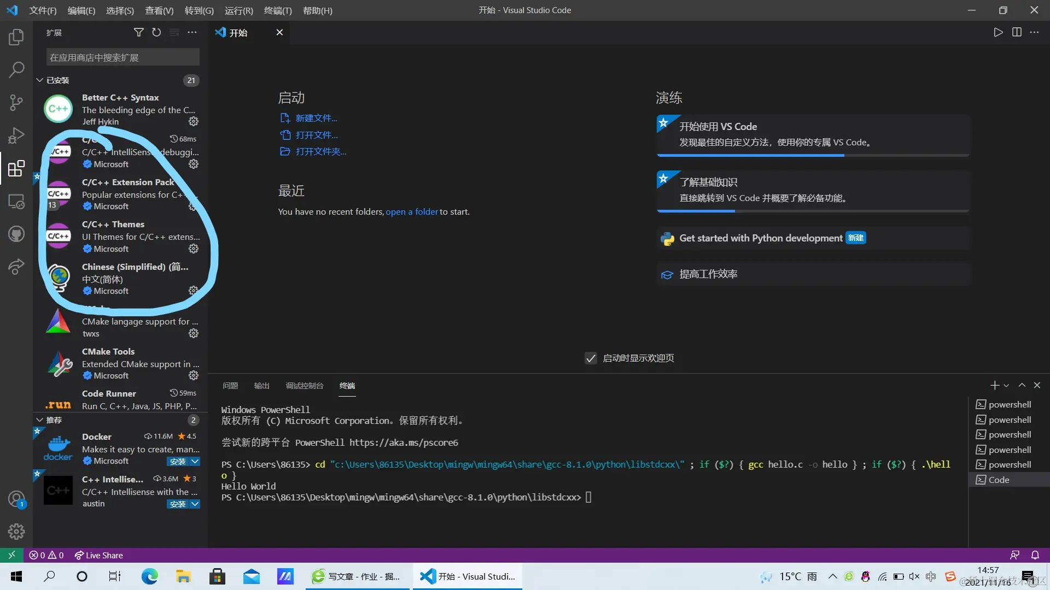Click the 'open a folder' link
This screenshot has height=590, width=1050.
coord(411,212)
